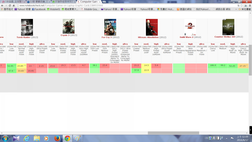Click the green 52.45 Tomb Raider cell
The image size is (252, 142).
coord(12,66)
